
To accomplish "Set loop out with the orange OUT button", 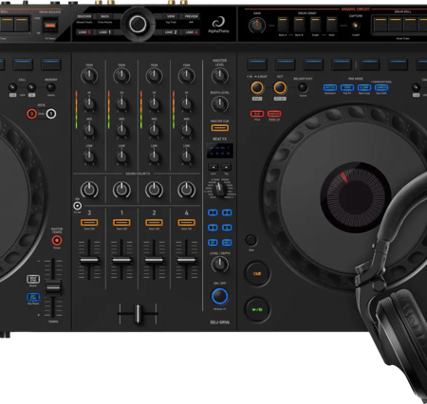I will (x=280, y=87).
